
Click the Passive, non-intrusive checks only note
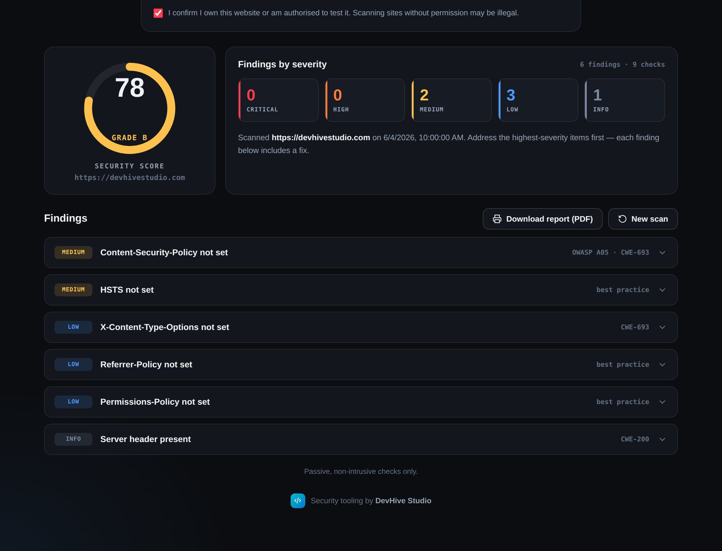pos(361,471)
